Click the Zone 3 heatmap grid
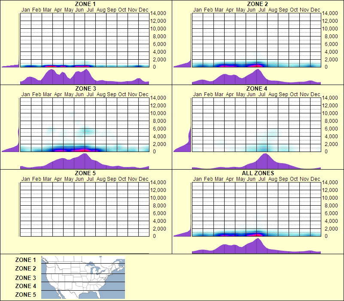The image size is (344, 301). click(x=85, y=125)
